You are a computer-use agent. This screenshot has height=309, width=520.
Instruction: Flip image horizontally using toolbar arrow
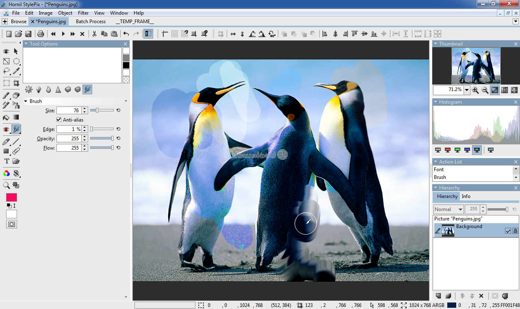233,34
